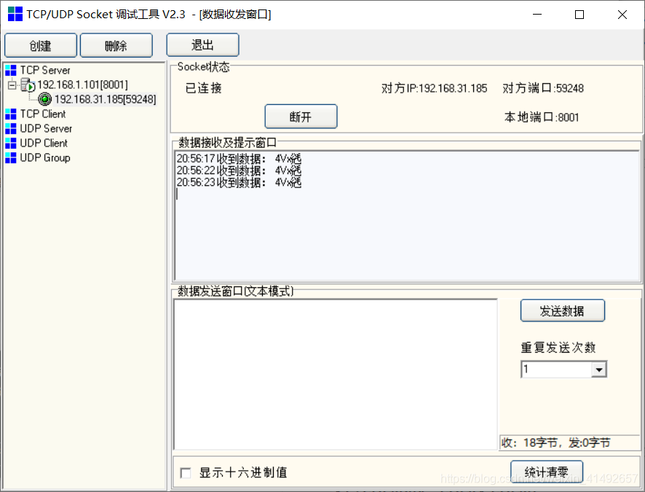Click the 断开 disconnect button

pos(301,117)
